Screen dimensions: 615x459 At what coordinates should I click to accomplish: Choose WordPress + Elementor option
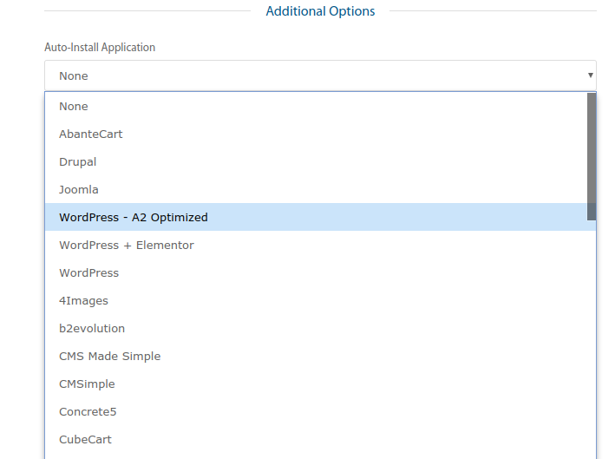[x=127, y=245]
